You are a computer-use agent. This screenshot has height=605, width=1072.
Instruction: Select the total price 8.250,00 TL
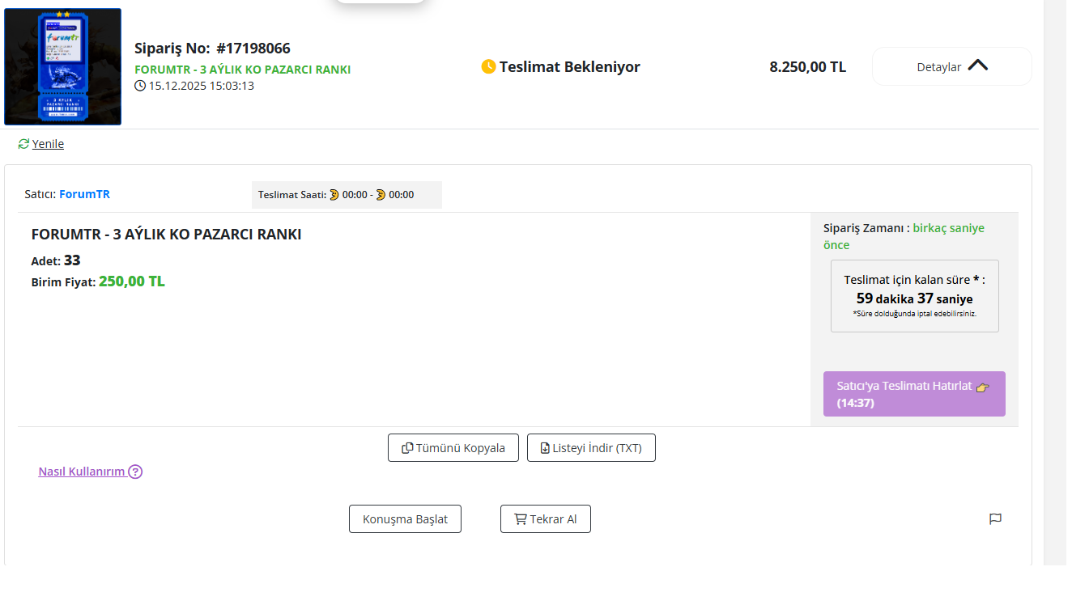808,66
